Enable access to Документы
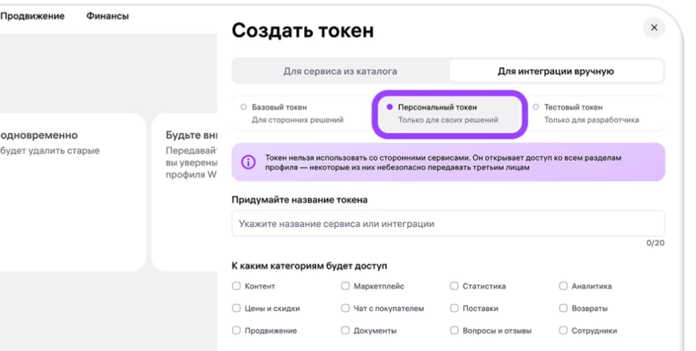Screen dimensions: 696x351 pos(345,330)
